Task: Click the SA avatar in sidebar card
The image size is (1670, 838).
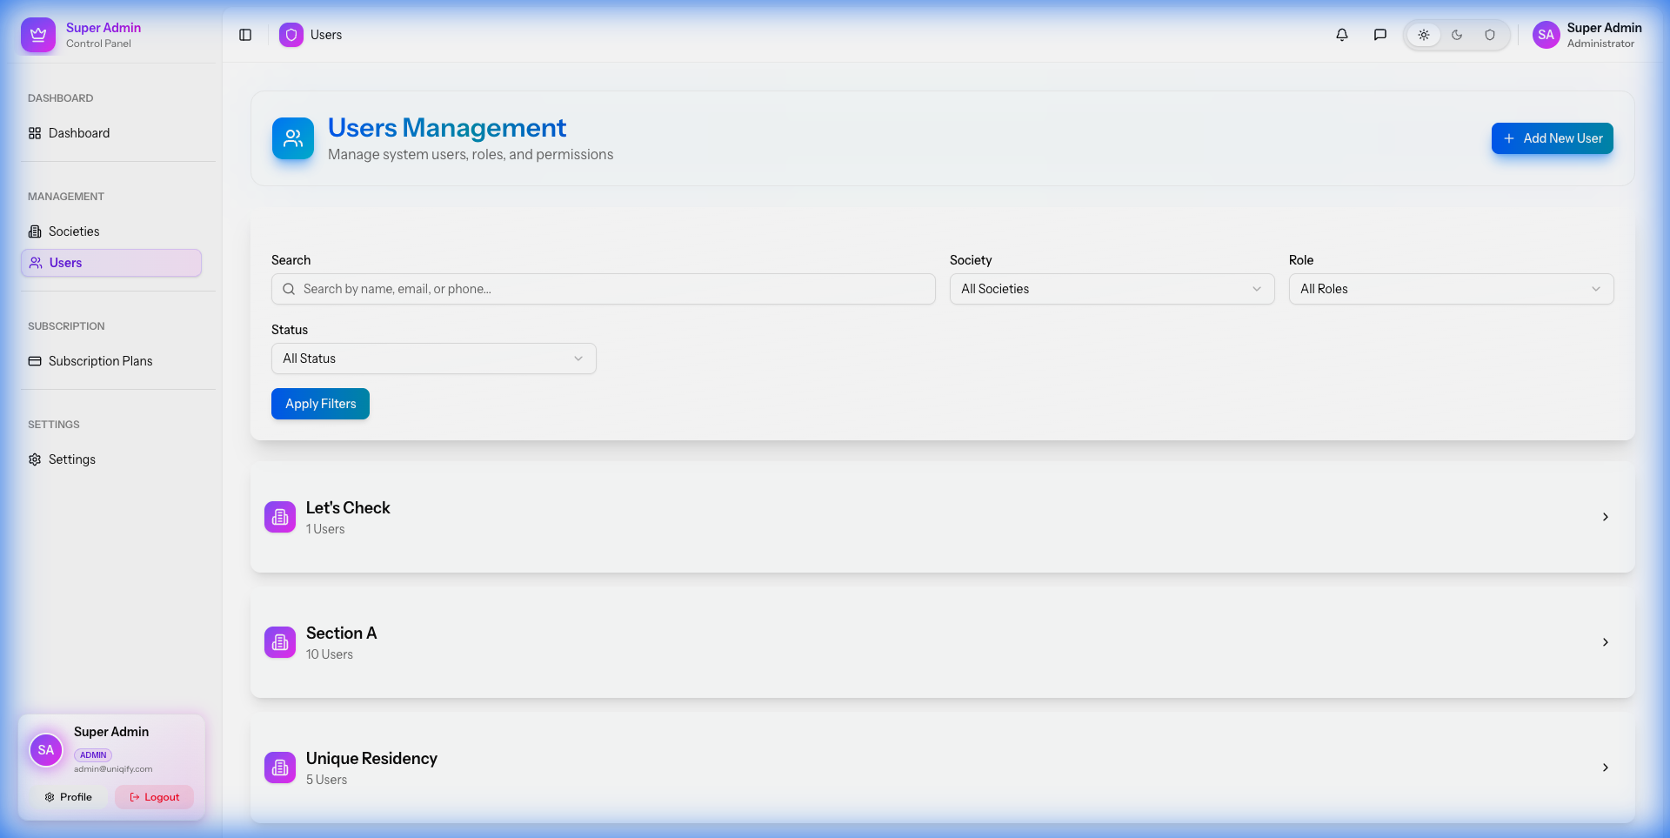Action: [x=46, y=750]
